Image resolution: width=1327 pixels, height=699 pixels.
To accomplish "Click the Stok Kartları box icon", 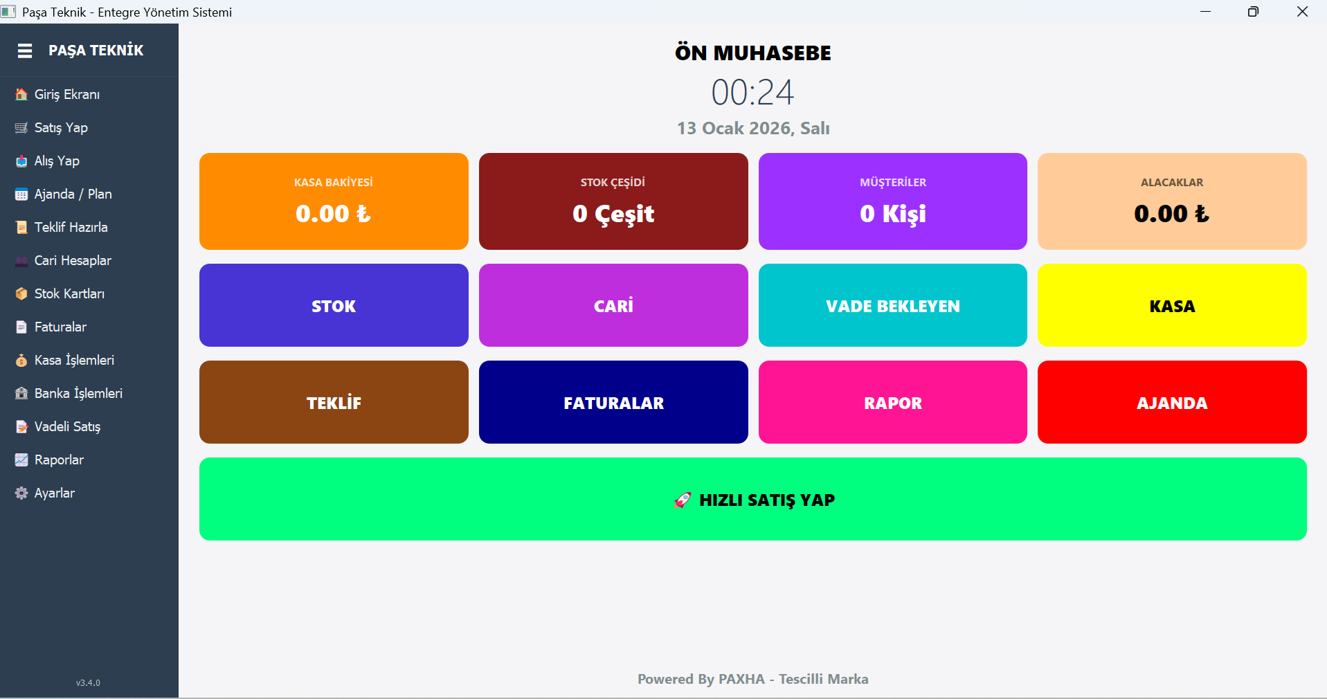I will coord(21,293).
